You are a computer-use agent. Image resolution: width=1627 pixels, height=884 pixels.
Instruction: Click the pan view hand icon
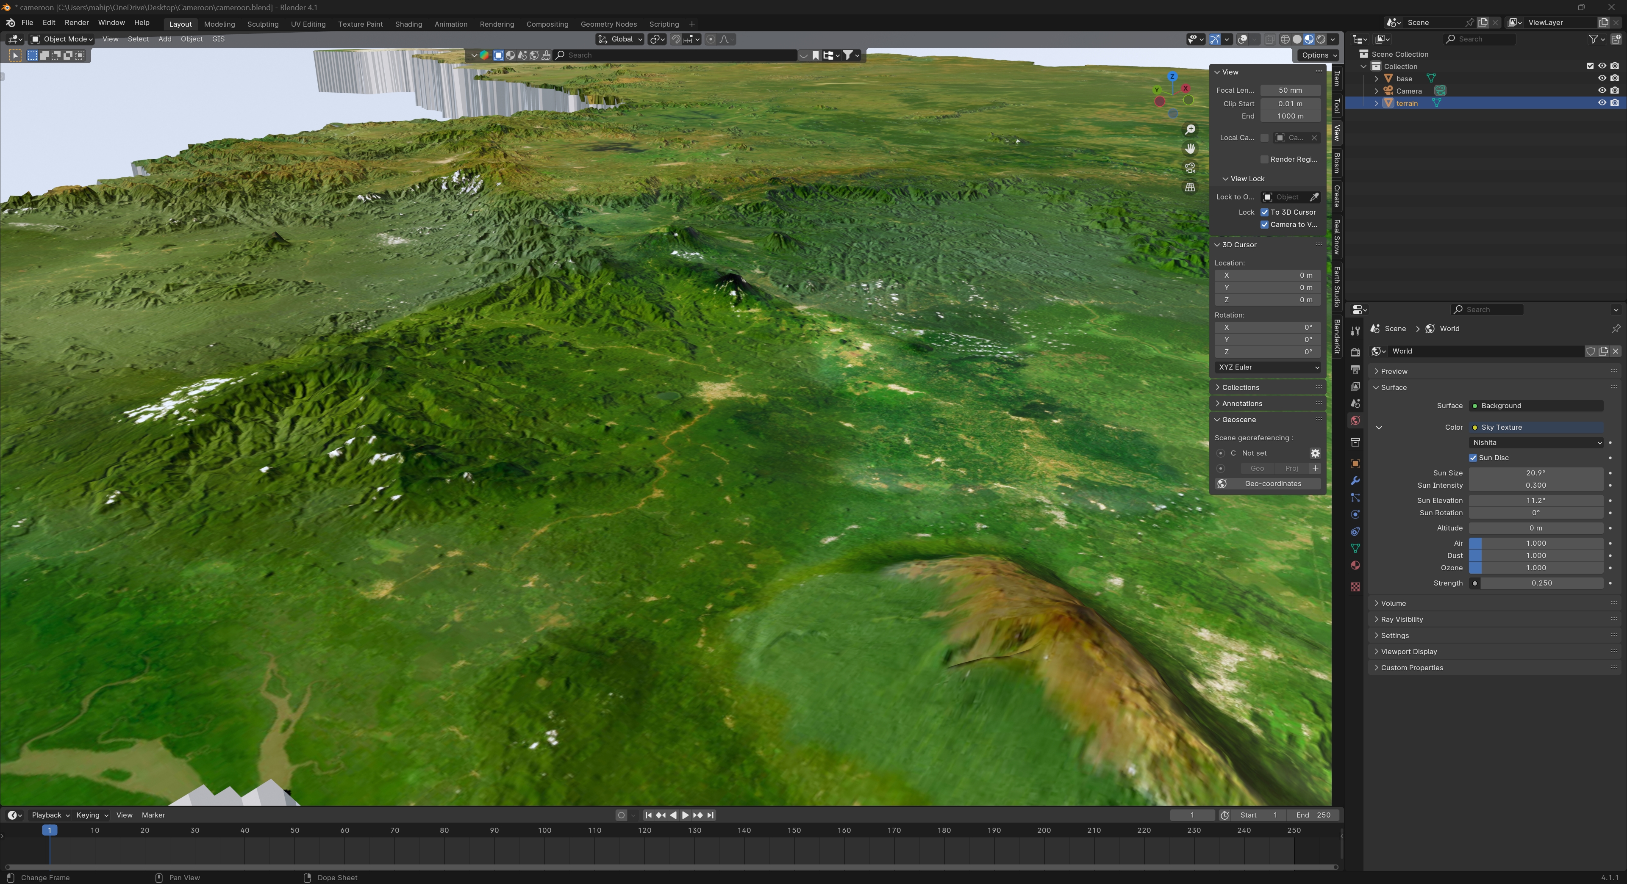coord(1190,149)
